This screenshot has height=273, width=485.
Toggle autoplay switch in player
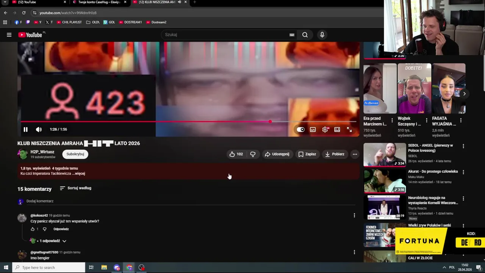pos(300,130)
